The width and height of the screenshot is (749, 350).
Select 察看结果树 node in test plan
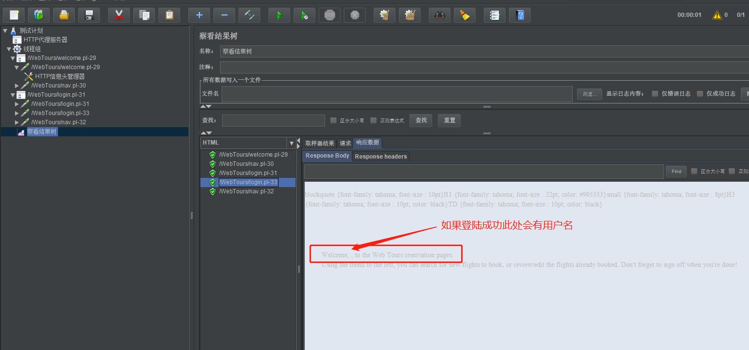click(x=42, y=131)
